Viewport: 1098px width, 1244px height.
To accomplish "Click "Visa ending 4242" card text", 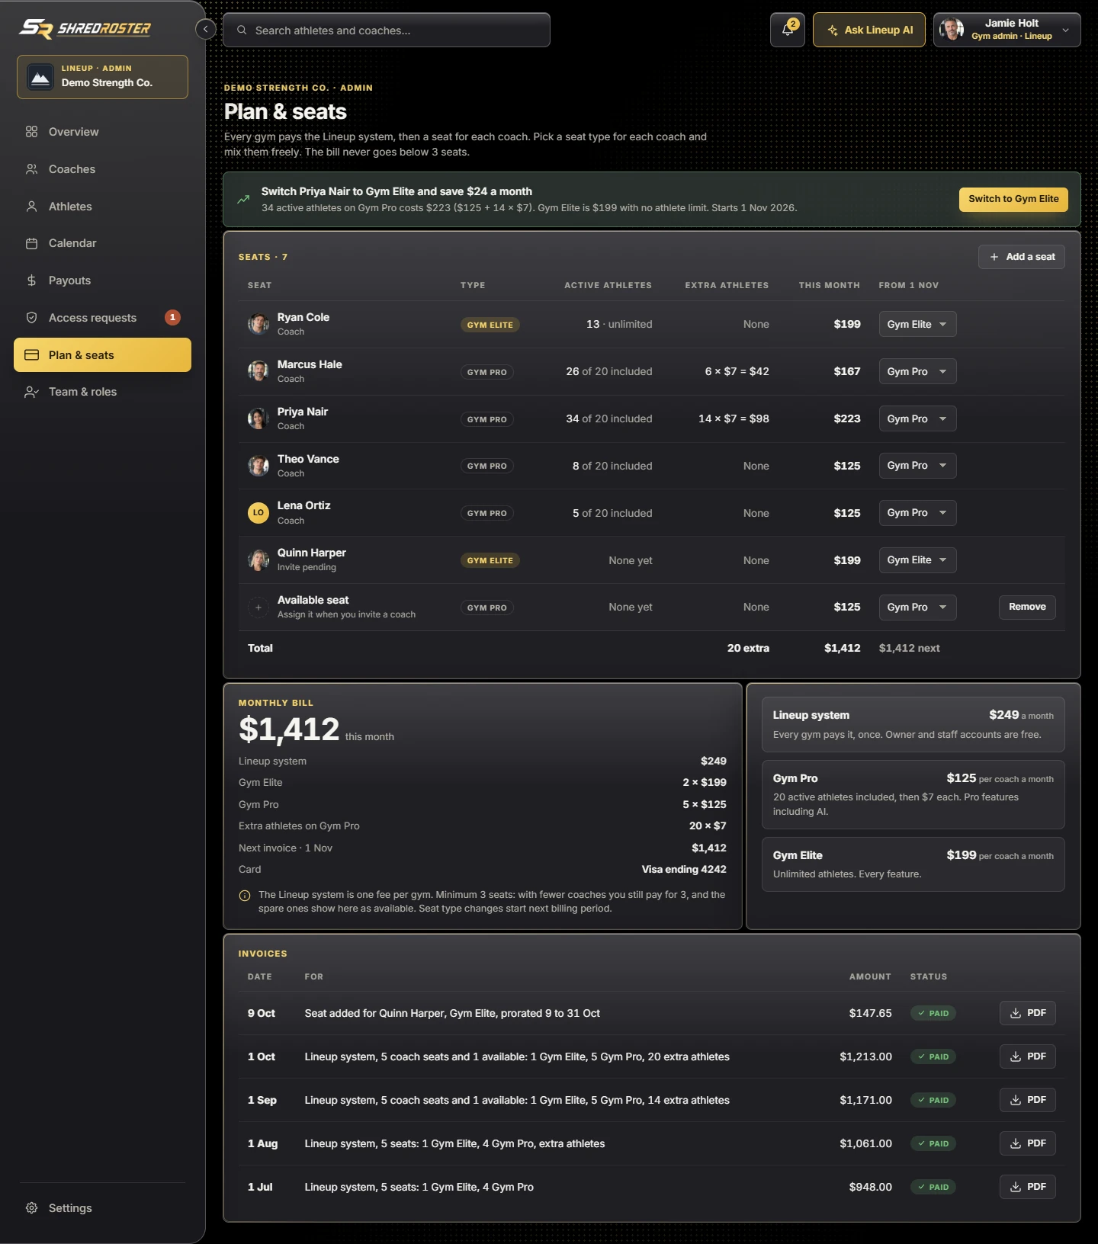I will pos(684,869).
